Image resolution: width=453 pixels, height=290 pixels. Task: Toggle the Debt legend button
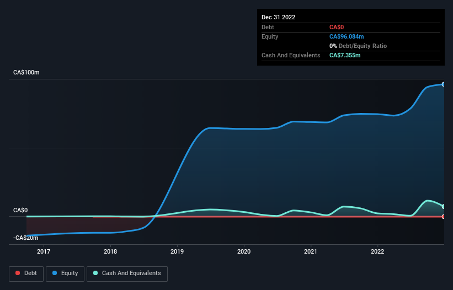tap(26, 273)
